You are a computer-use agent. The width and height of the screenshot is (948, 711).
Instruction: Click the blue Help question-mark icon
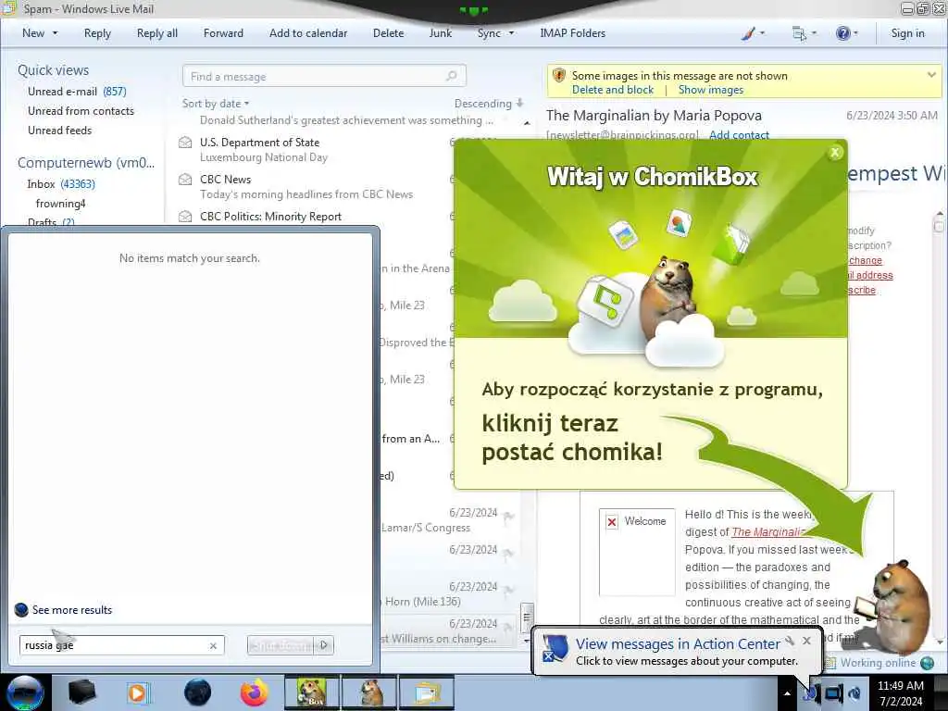[x=842, y=33]
